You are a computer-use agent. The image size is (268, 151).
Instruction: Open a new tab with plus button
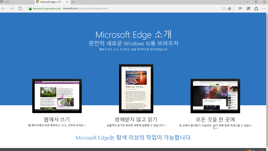tap(73, 2)
